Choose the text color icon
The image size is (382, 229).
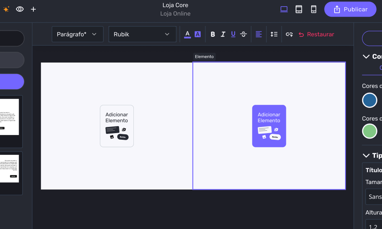187,34
